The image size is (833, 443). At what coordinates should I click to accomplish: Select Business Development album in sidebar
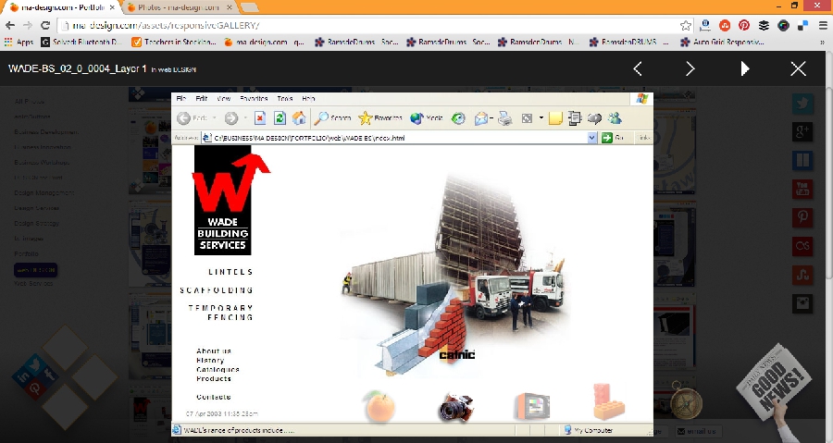coord(46,131)
